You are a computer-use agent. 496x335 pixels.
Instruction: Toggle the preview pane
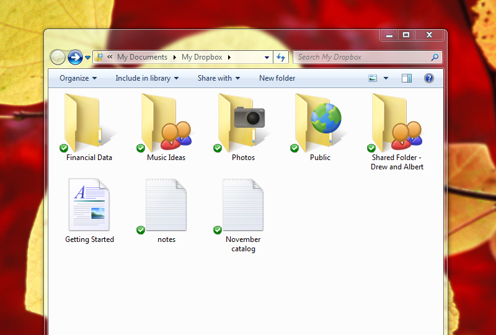coord(407,78)
